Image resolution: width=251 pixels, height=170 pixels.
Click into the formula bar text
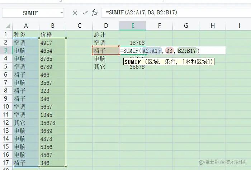142,13
